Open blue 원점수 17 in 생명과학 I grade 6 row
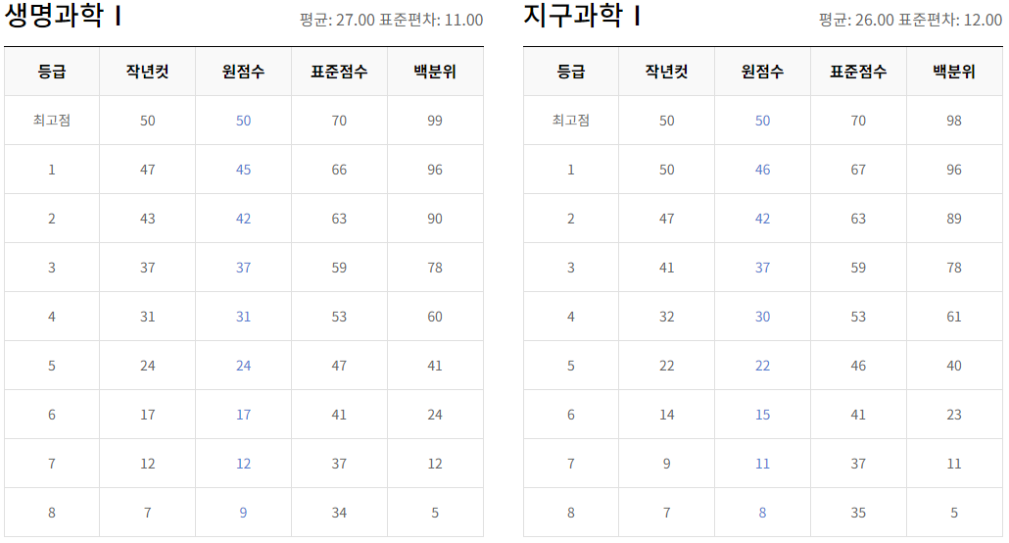The height and width of the screenshot is (543, 1009). (243, 415)
